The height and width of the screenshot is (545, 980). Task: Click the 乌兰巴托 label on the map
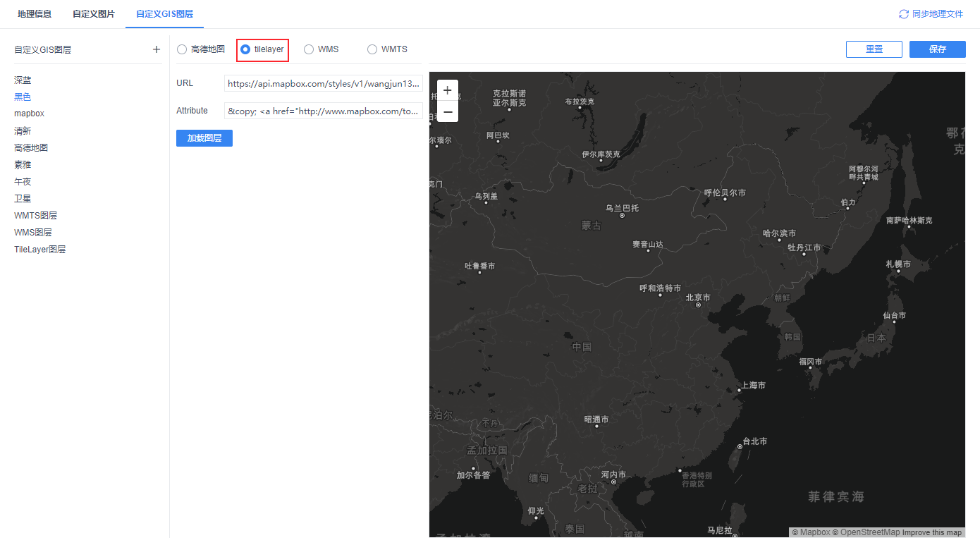(622, 208)
